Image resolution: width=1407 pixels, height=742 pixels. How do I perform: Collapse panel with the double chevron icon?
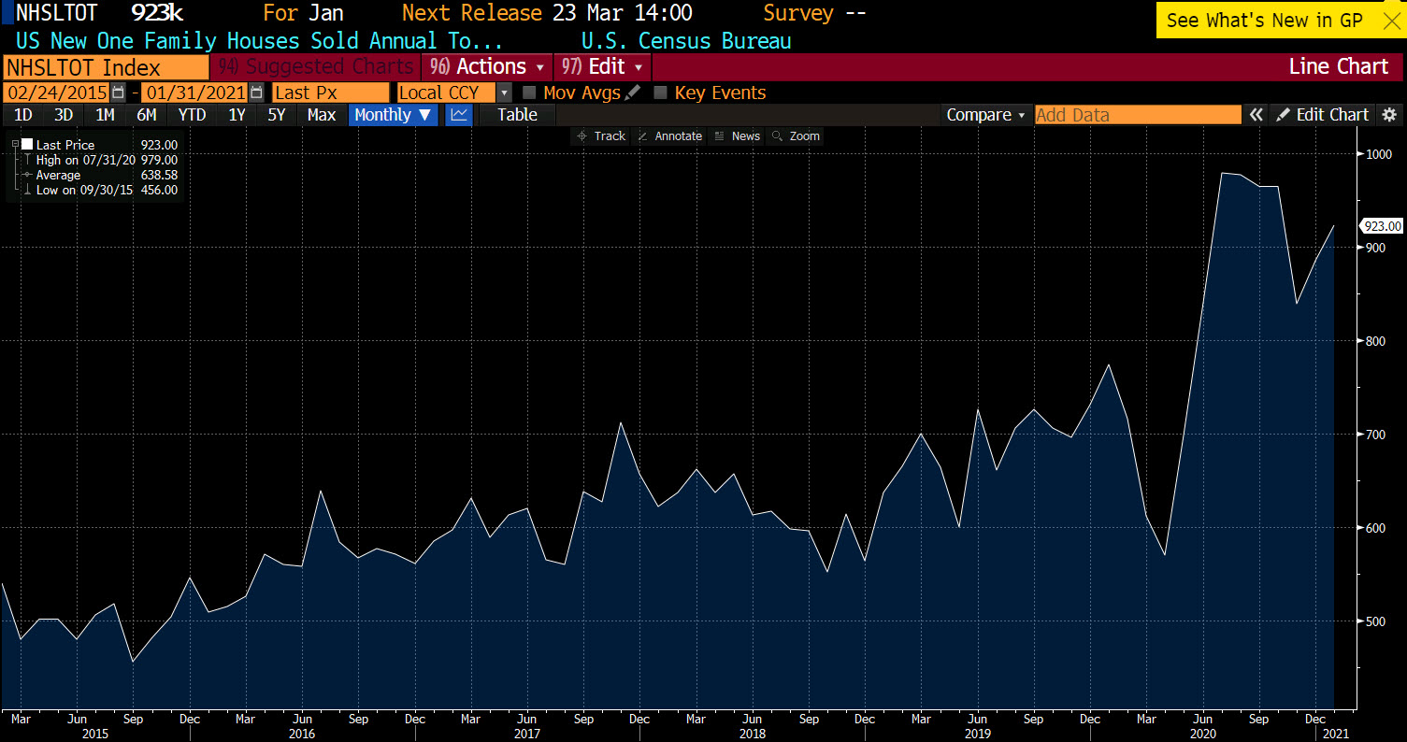click(x=1256, y=115)
